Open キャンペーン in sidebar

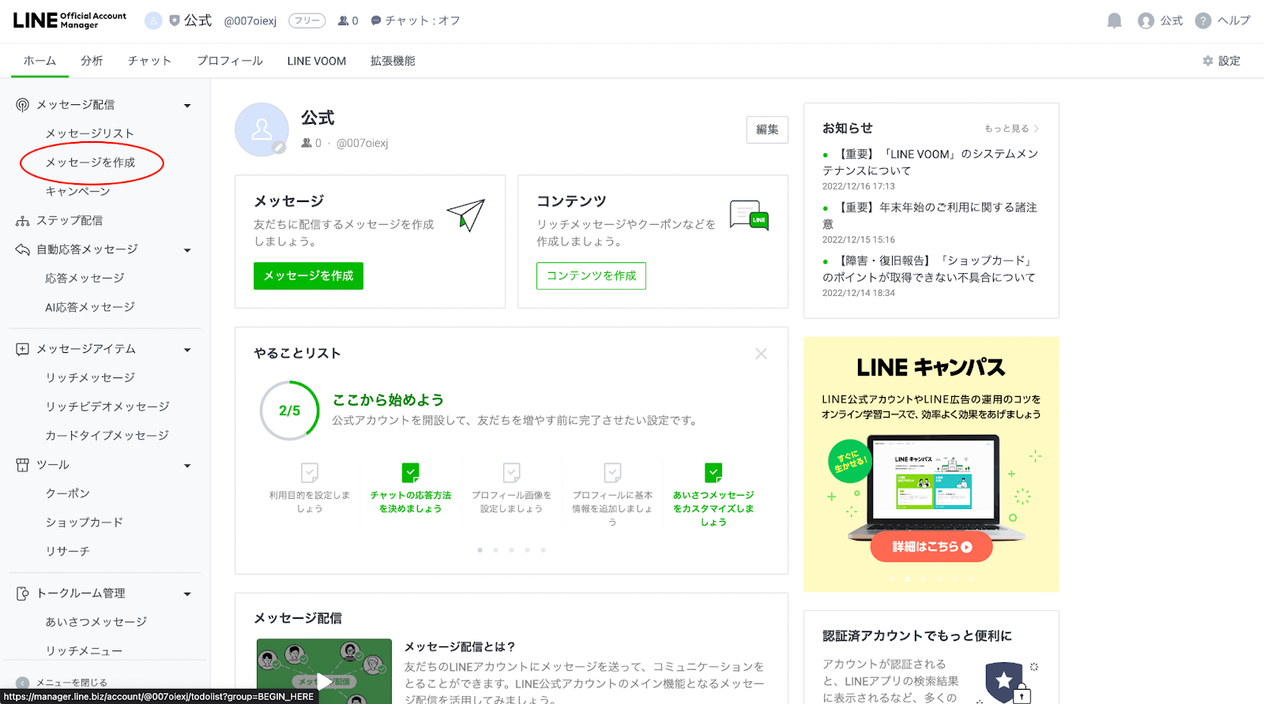(77, 192)
